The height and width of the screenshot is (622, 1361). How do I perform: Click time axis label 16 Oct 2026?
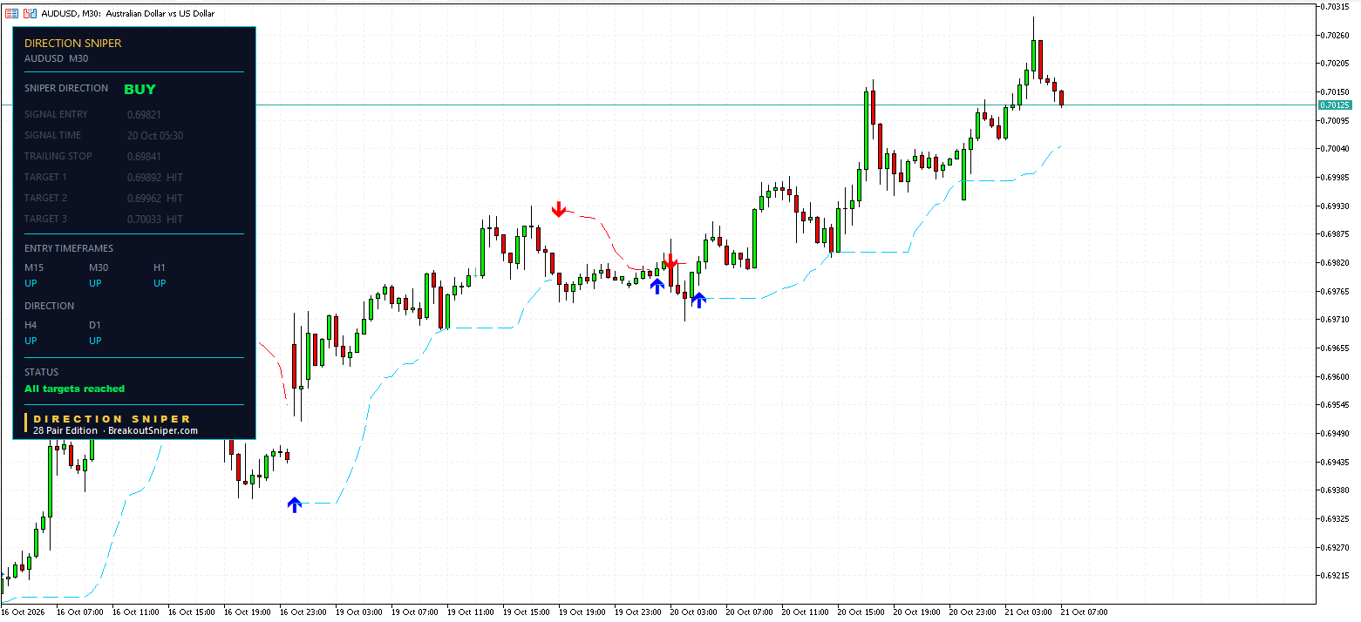click(x=23, y=612)
